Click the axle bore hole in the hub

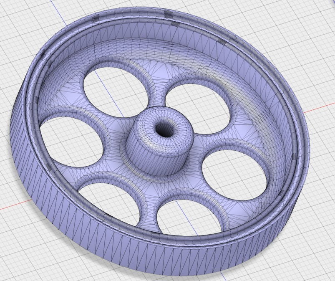[x=164, y=129]
